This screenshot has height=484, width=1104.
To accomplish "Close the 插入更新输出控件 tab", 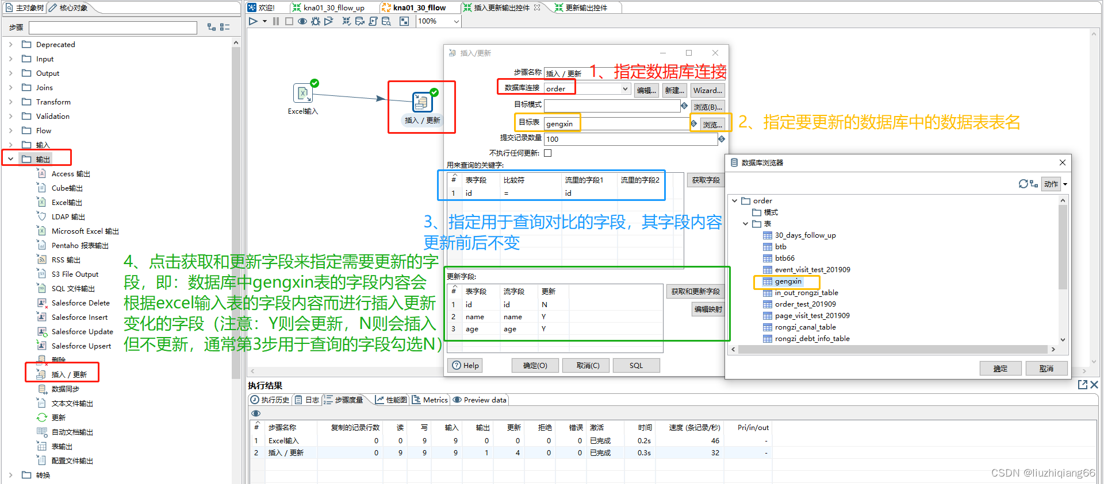I will click(537, 7).
